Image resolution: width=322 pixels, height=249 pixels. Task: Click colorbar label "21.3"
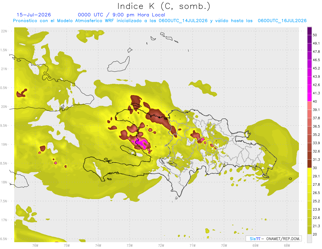pos(316,226)
